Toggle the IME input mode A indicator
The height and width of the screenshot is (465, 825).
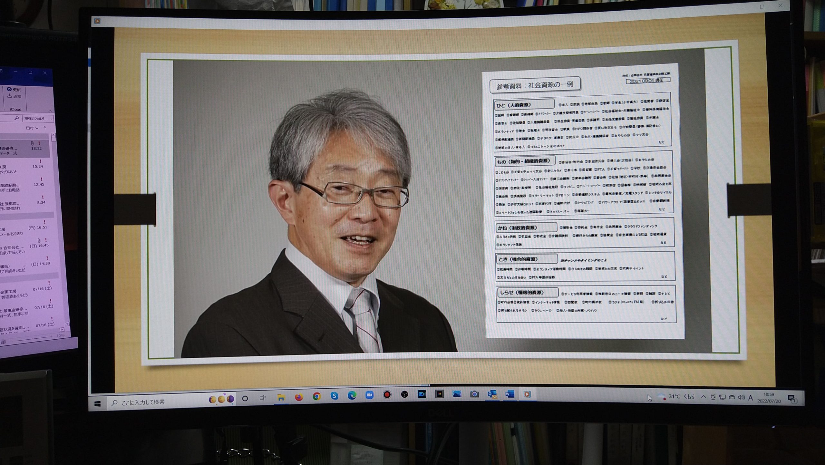(x=751, y=398)
